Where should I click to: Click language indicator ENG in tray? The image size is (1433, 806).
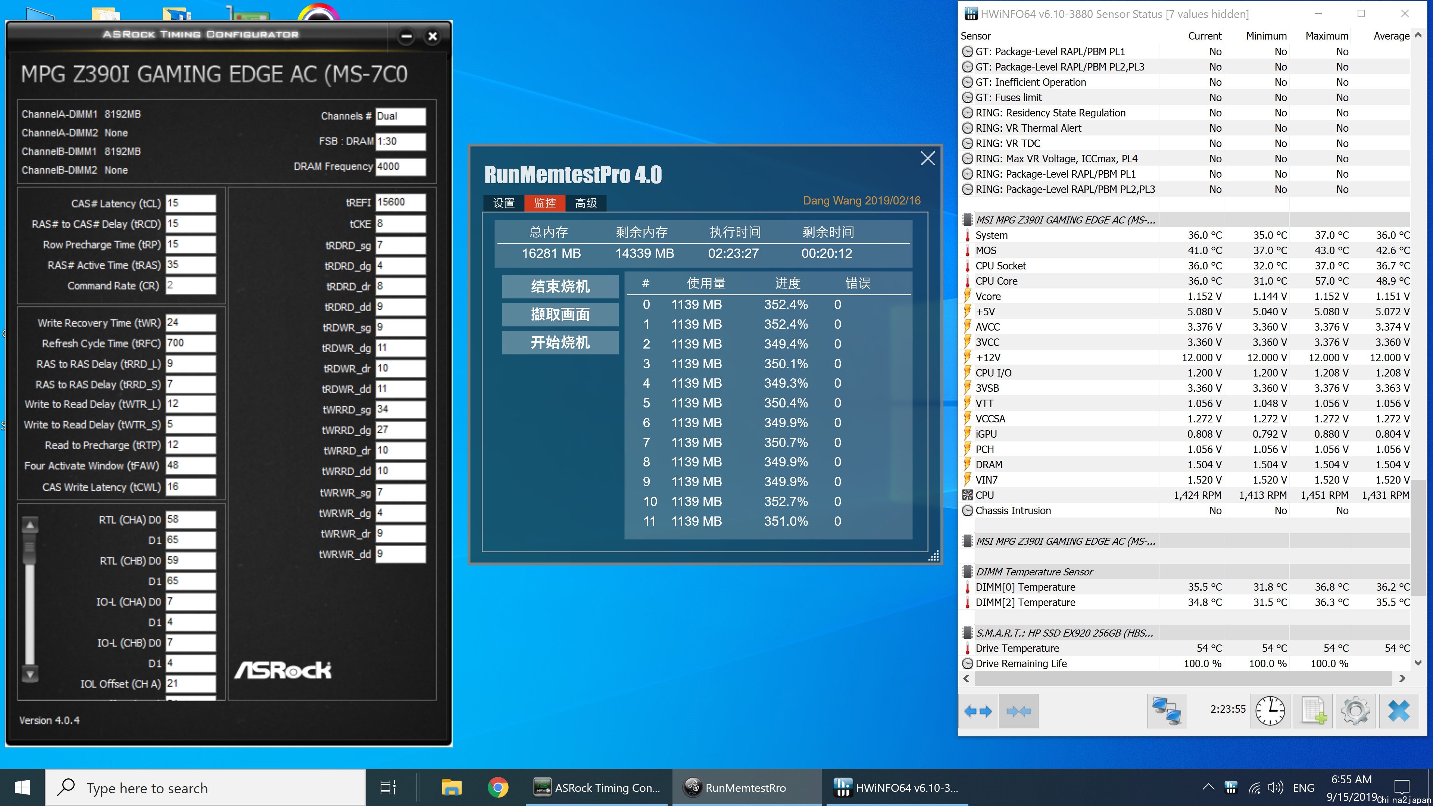pyautogui.click(x=1304, y=788)
